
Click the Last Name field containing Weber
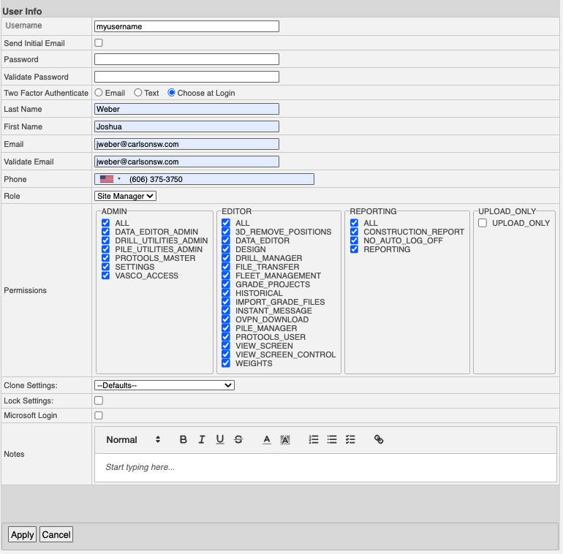point(186,109)
